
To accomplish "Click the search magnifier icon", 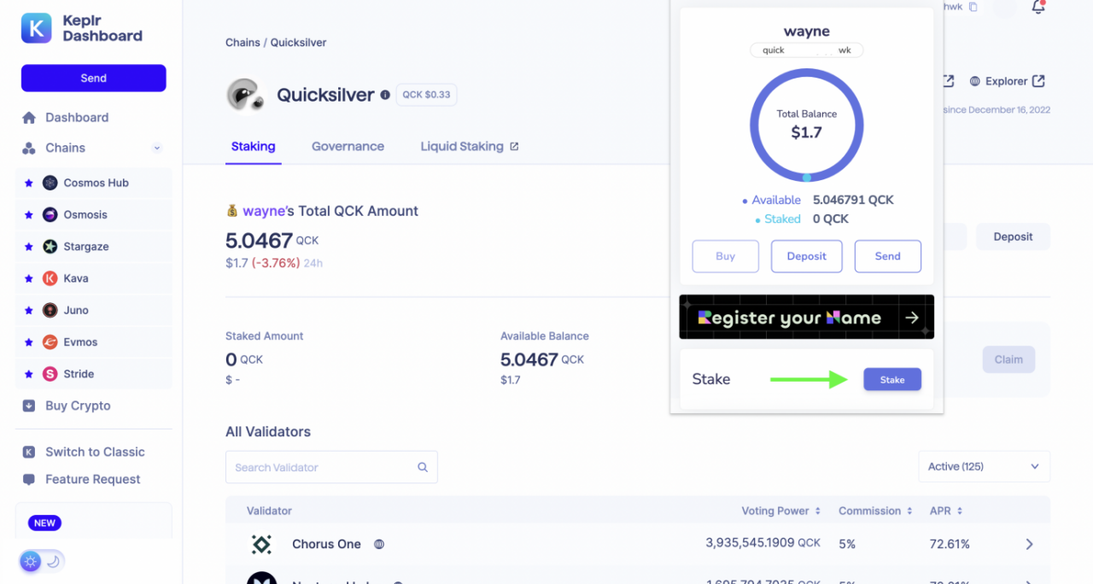I will pyautogui.click(x=423, y=467).
